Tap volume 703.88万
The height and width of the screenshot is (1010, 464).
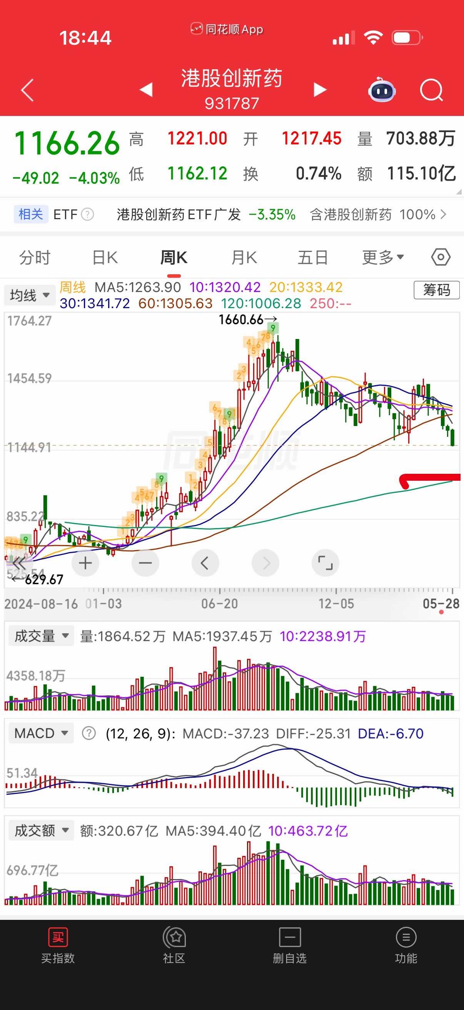(x=421, y=138)
